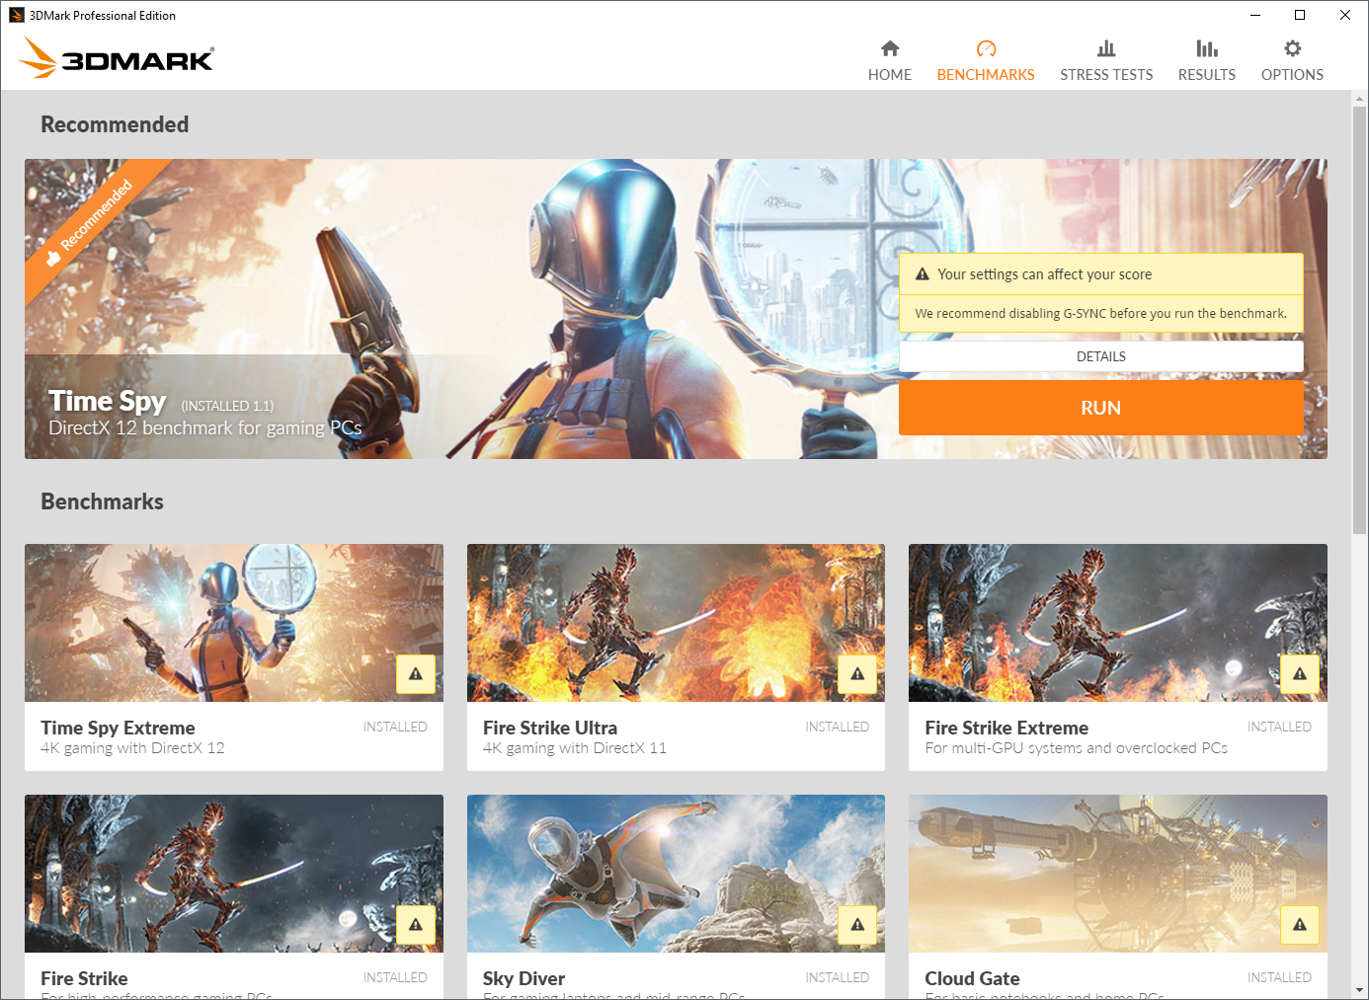Click 'DirectX 12 benchmark for gaming PCs' text
Image resolution: width=1369 pixels, height=1000 pixels.
[205, 427]
